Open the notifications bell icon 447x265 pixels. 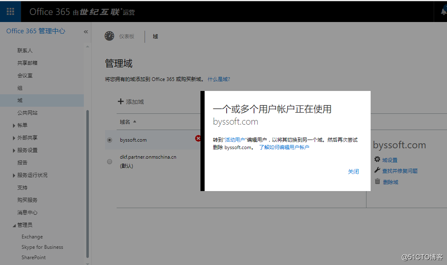click(444, 12)
